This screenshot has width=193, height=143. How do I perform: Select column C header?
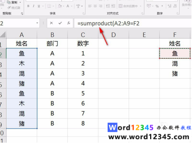point(83,35)
